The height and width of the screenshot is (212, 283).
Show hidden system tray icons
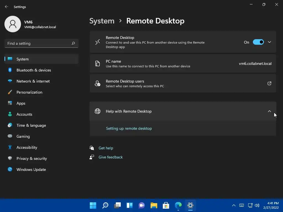234,205
